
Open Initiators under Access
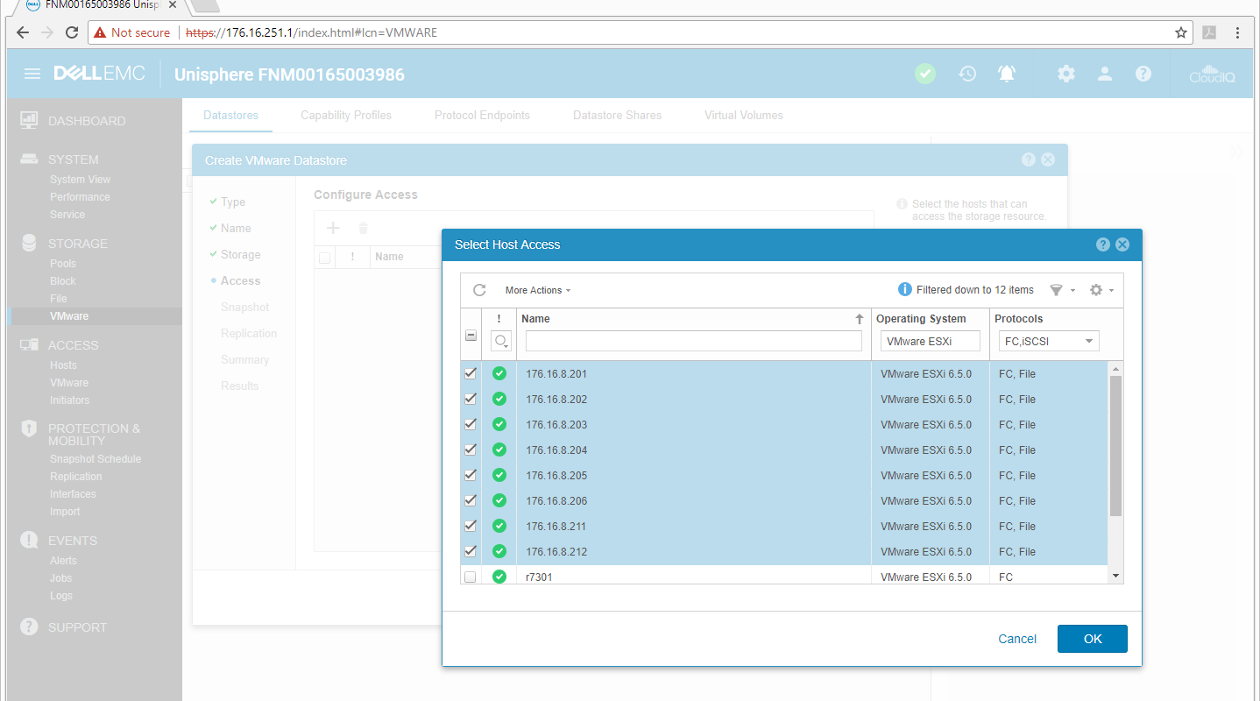[69, 400]
